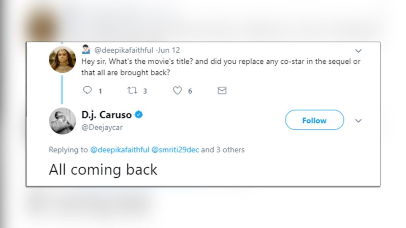Click the emoji beside @deepikafaithful handle
Viewport: 406px width, 228px height.
pyautogui.click(x=86, y=50)
